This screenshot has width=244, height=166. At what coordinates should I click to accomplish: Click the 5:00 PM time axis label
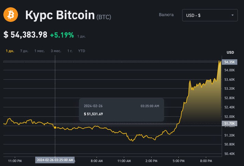178,161
